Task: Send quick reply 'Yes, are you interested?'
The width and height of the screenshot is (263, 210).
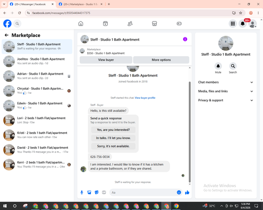Action: [113, 130]
